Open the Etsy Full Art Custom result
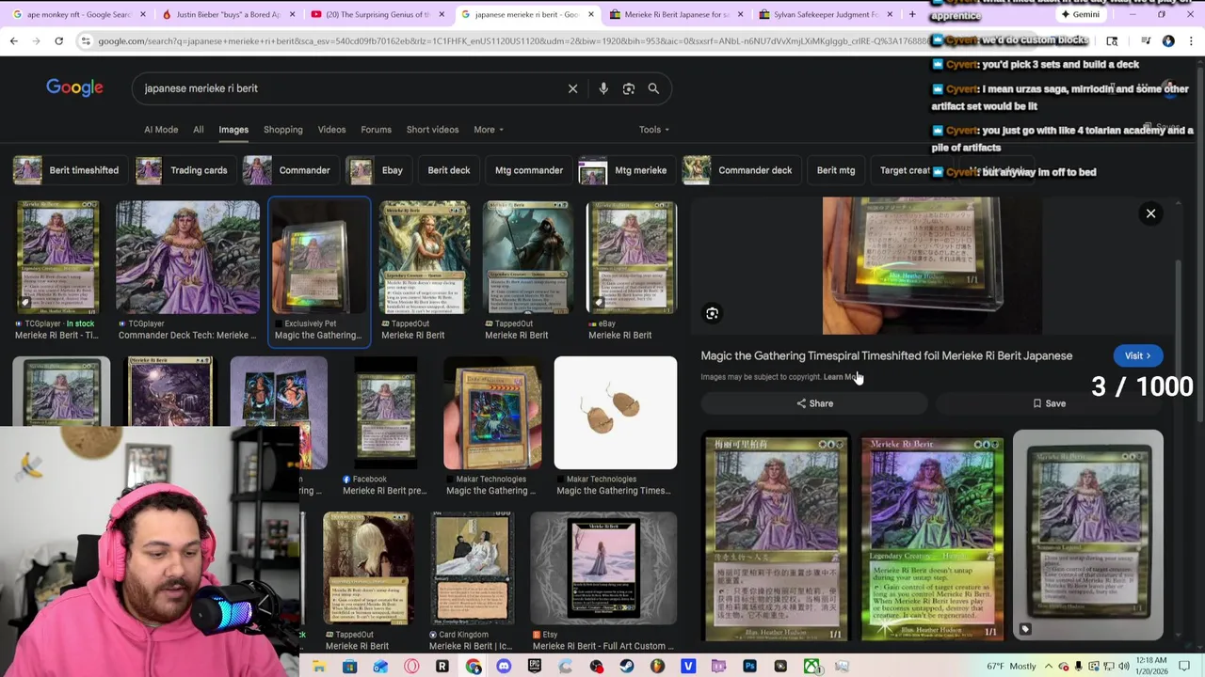1205x677 pixels. click(x=603, y=582)
